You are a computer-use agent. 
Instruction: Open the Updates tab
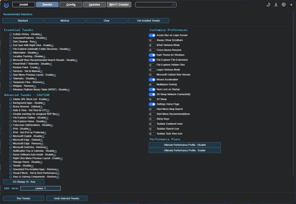click(x=94, y=4)
